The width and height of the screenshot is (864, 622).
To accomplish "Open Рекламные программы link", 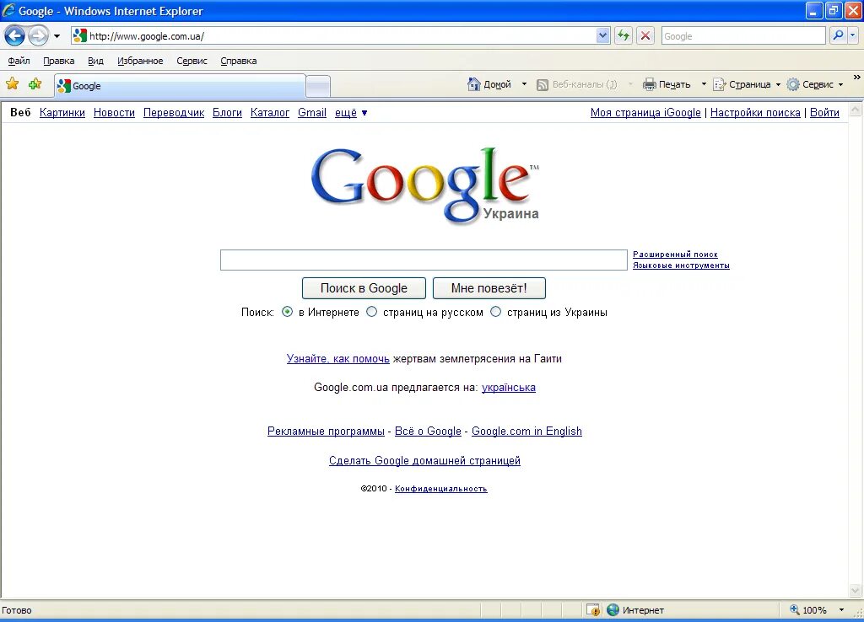I will tap(326, 431).
